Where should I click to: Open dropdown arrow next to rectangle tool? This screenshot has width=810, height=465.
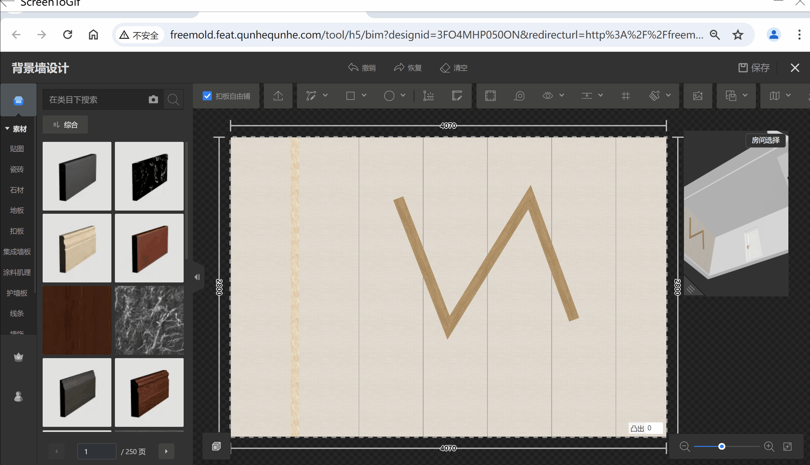tap(364, 95)
